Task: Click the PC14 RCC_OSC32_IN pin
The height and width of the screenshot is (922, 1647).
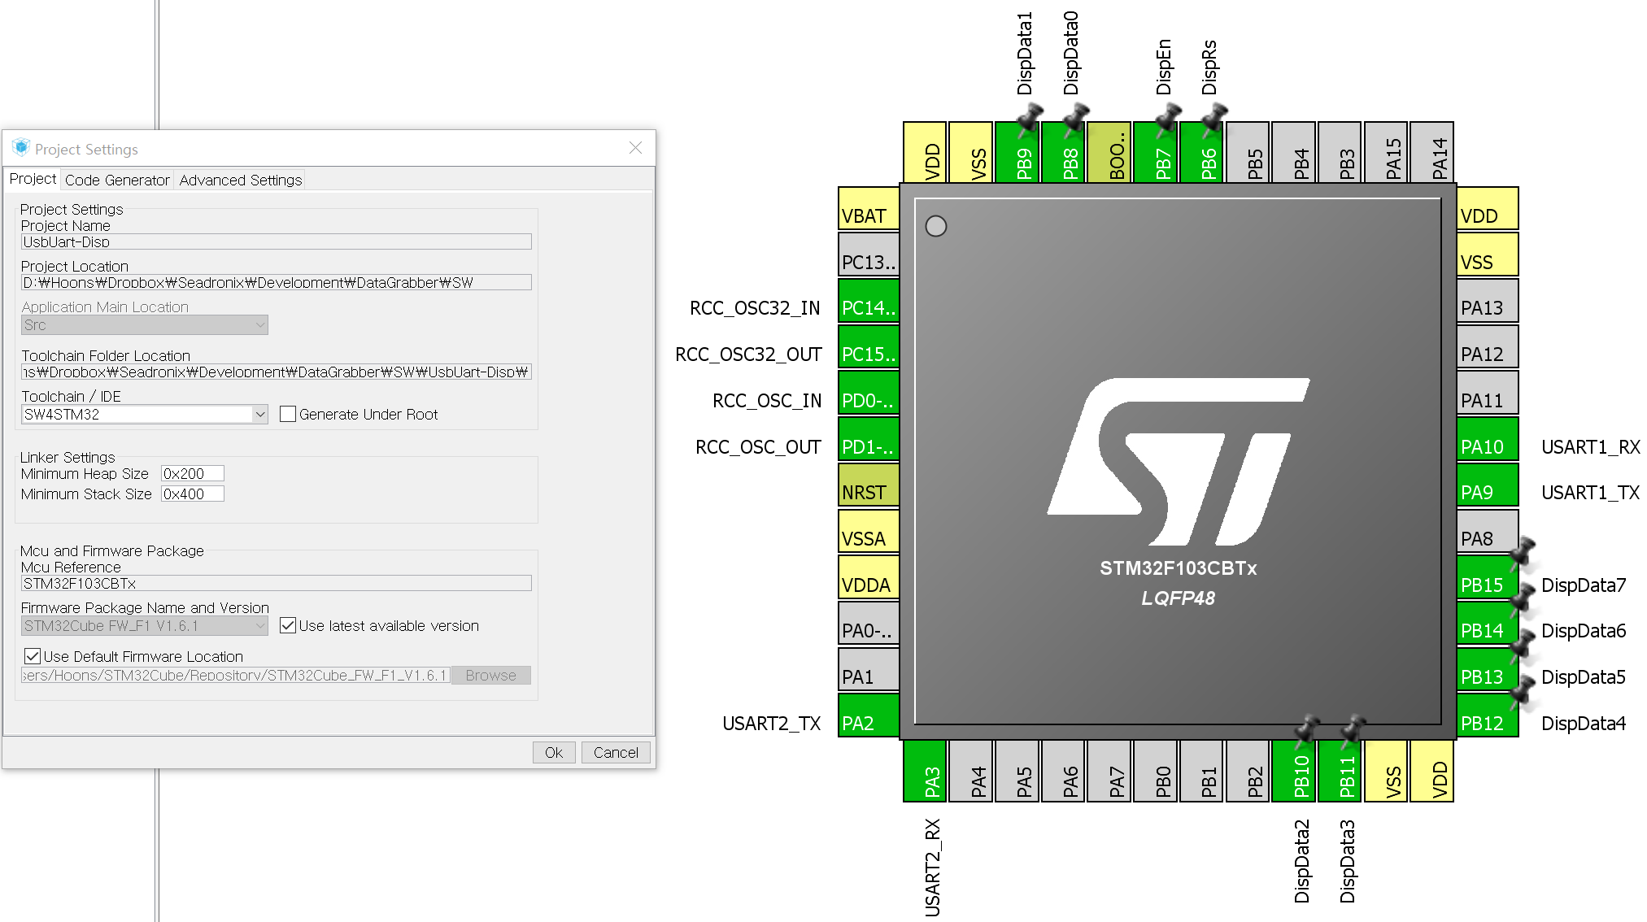Action: (868, 301)
